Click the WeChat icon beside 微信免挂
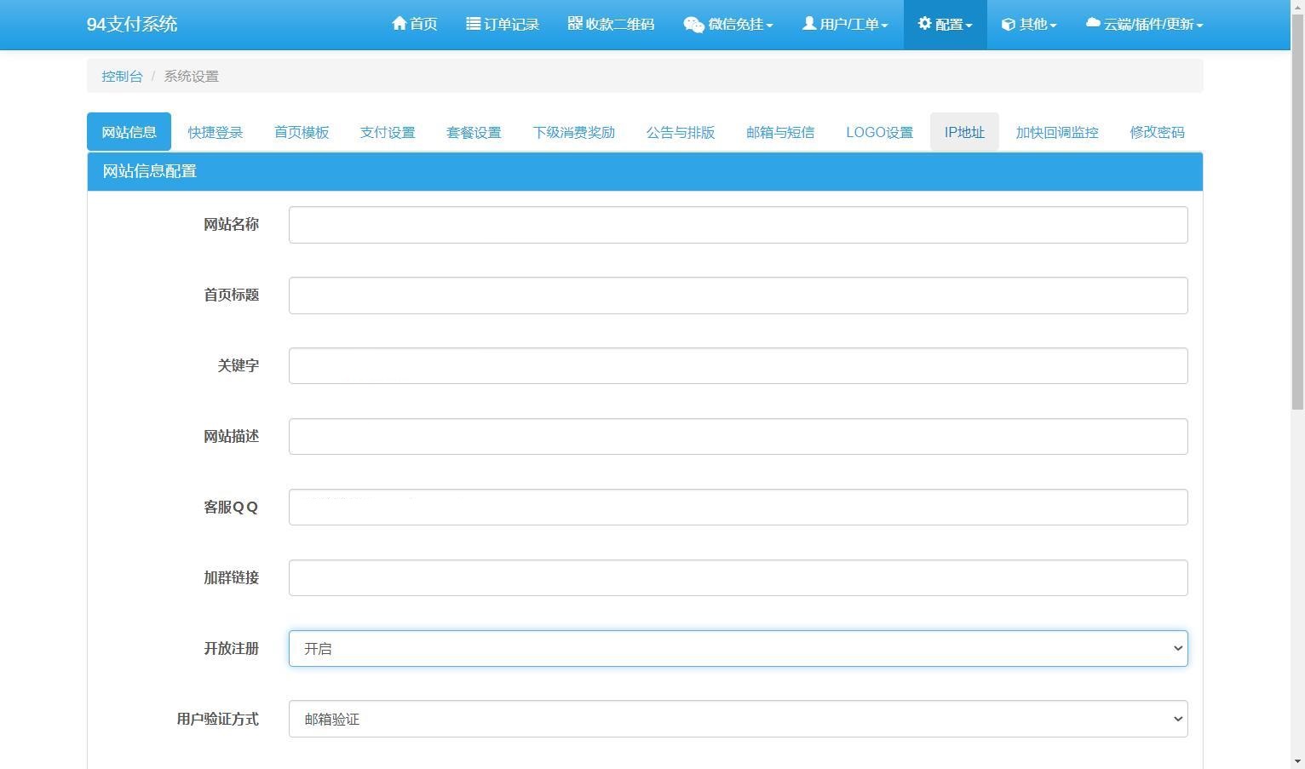Screen dimensions: 1305x769 (693, 24)
